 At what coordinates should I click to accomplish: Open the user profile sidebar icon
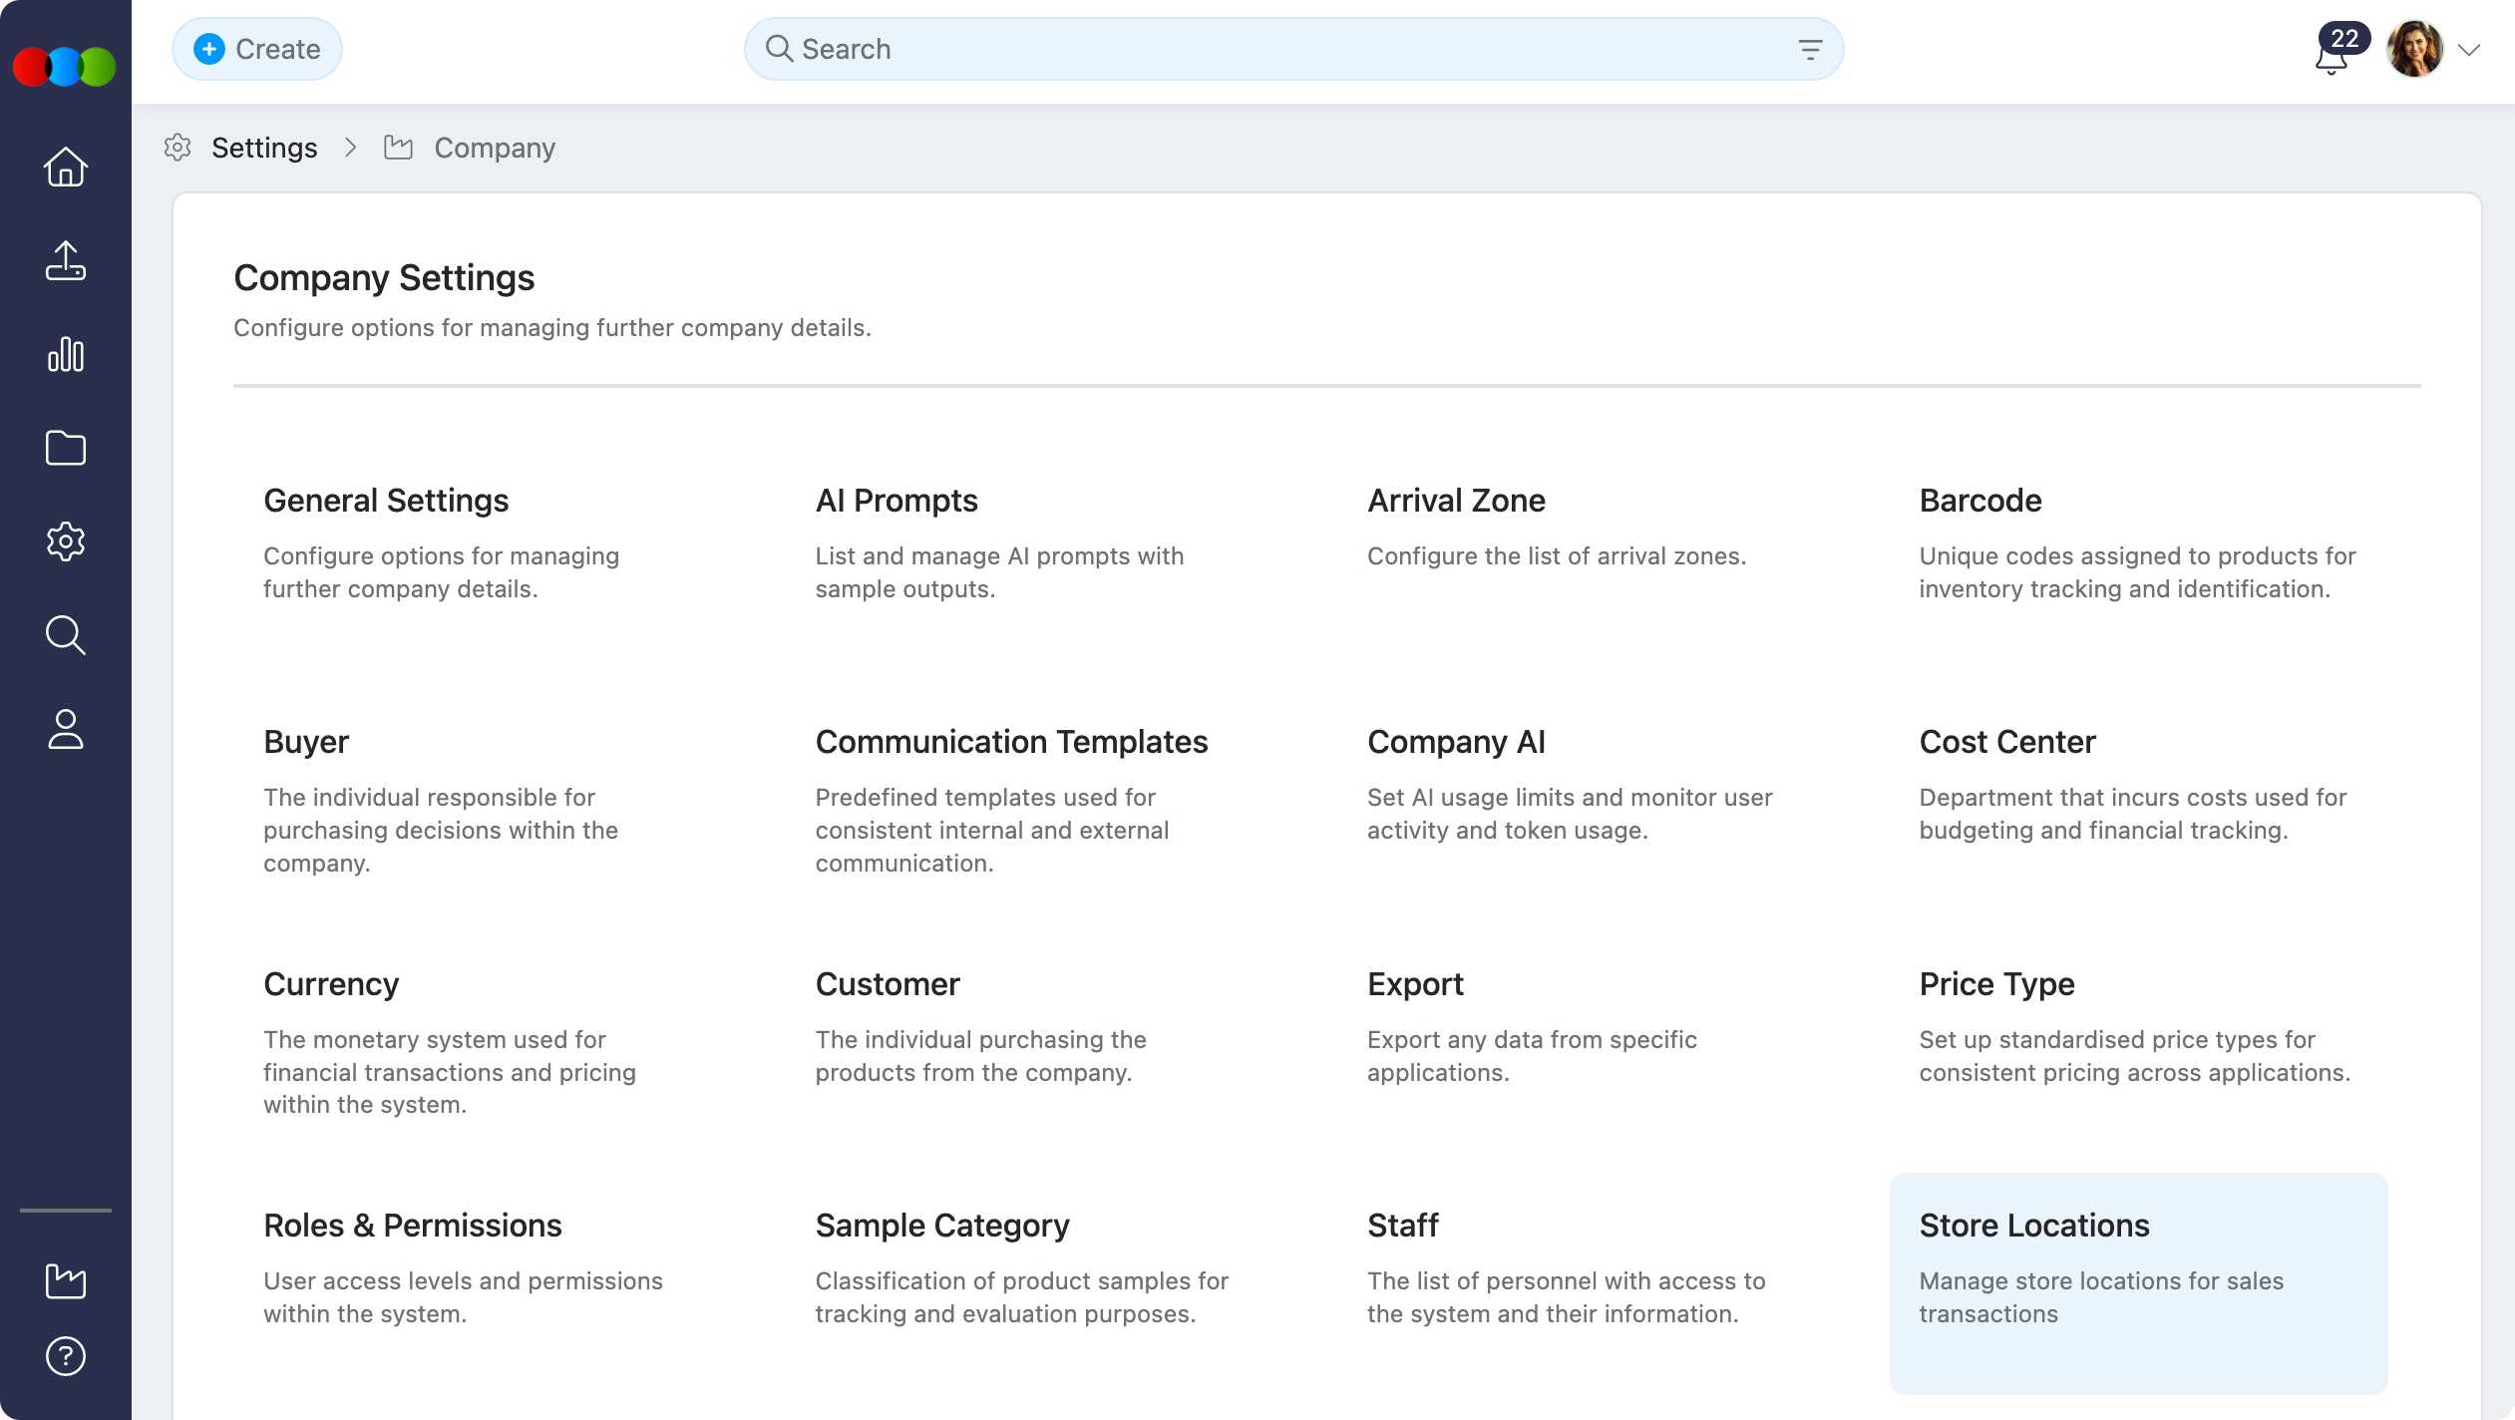click(66, 729)
